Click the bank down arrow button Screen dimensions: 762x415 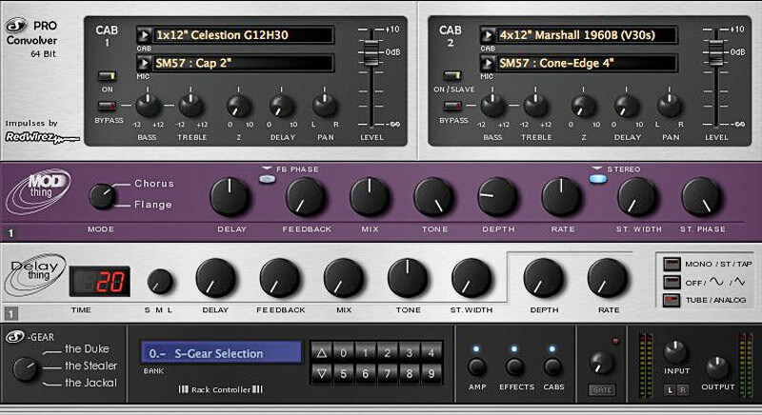coord(321,374)
